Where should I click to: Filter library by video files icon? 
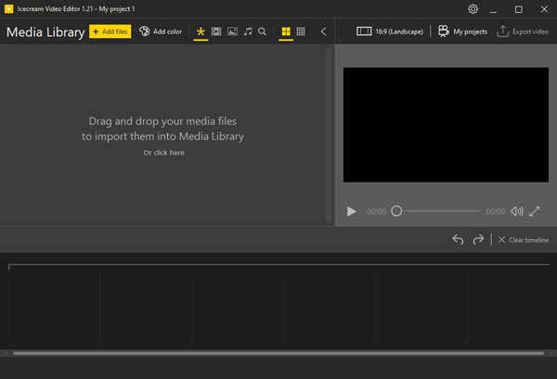(216, 32)
